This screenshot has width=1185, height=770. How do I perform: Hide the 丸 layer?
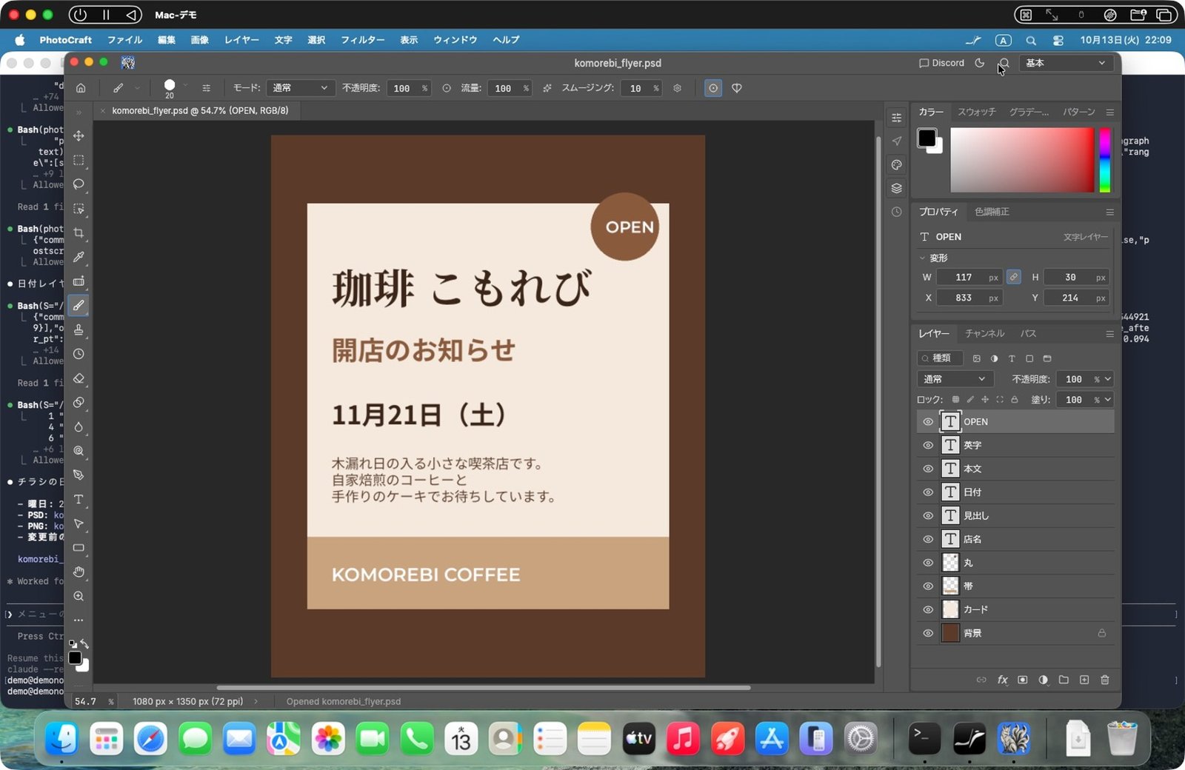pos(928,563)
